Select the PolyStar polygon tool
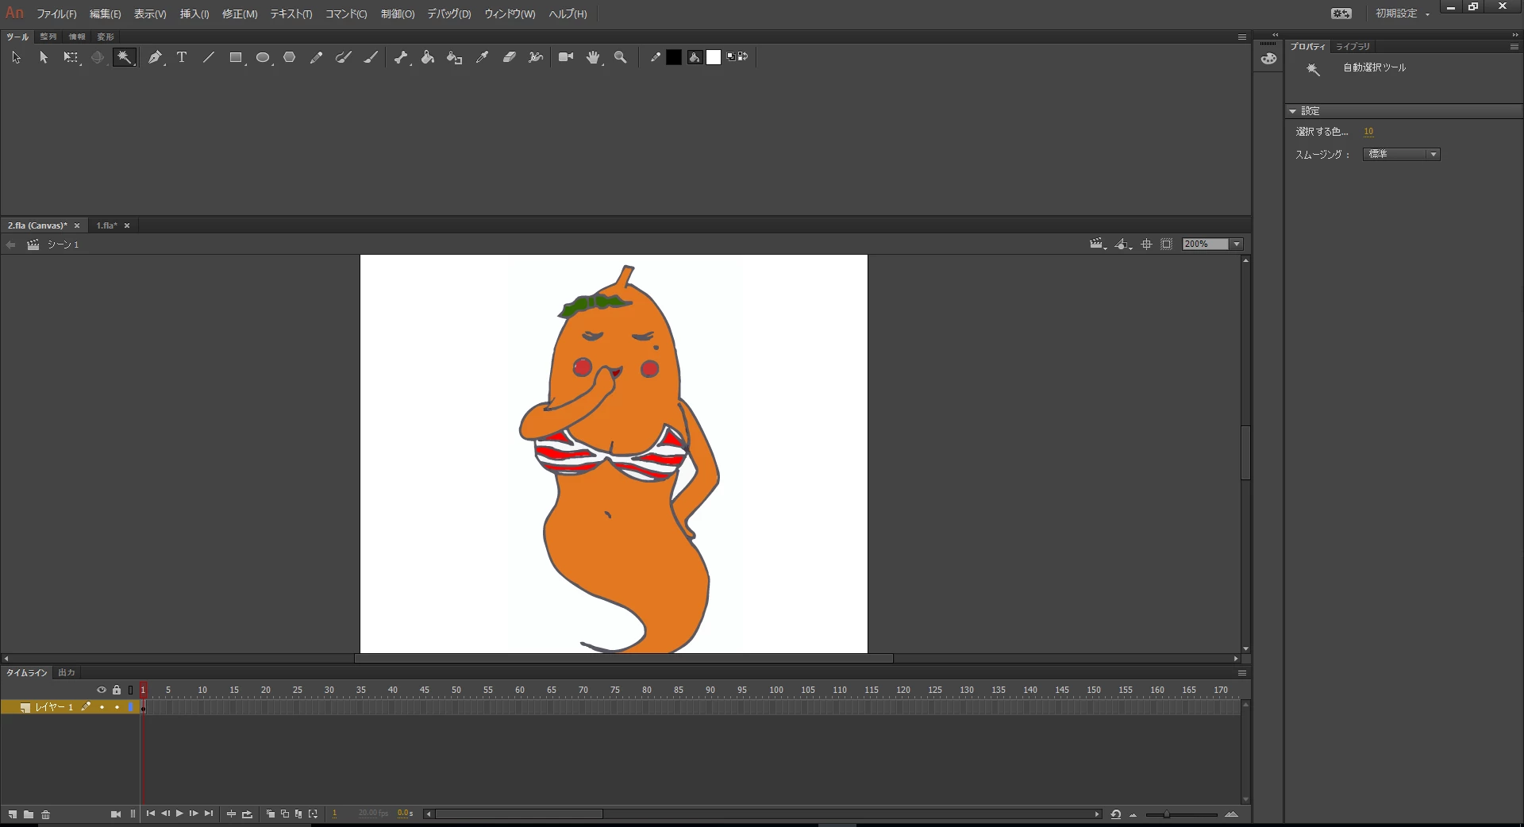Viewport: 1524px width, 827px height. 290,57
